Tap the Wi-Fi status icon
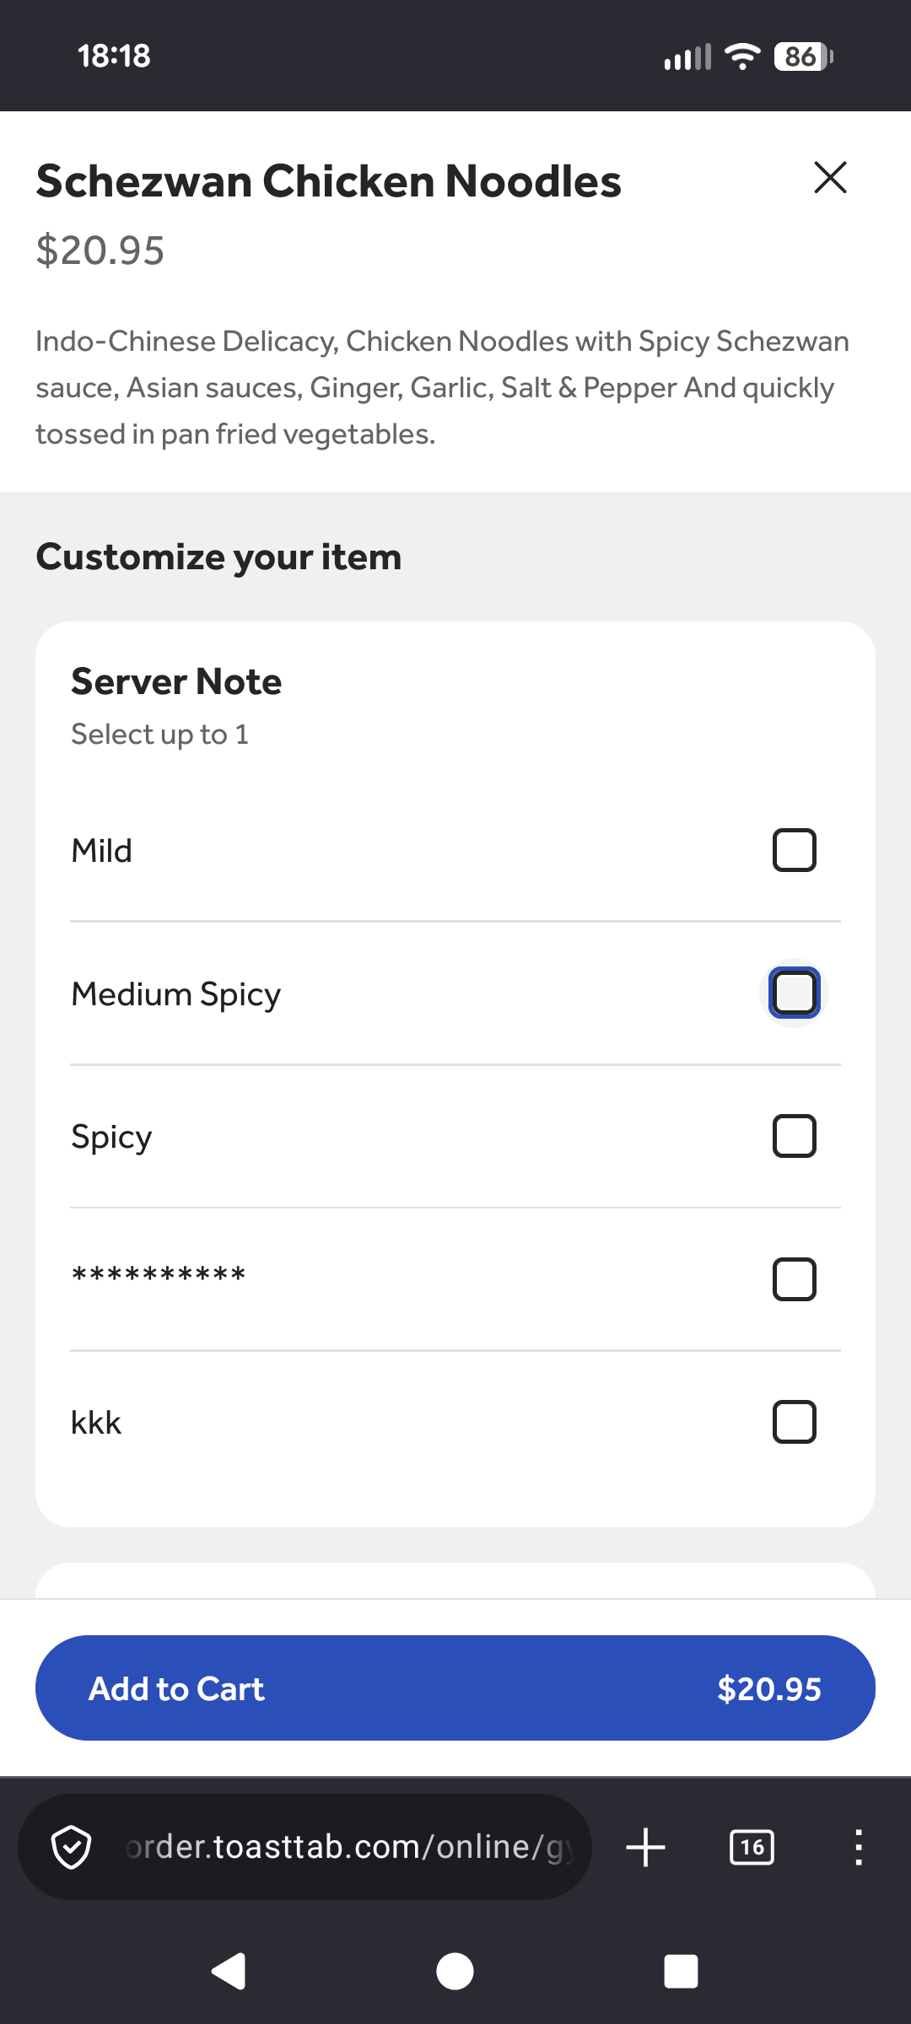 click(x=742, y=57)
